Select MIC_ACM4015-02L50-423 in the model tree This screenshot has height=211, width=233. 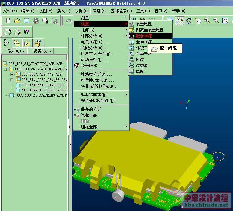coord(42,90)
